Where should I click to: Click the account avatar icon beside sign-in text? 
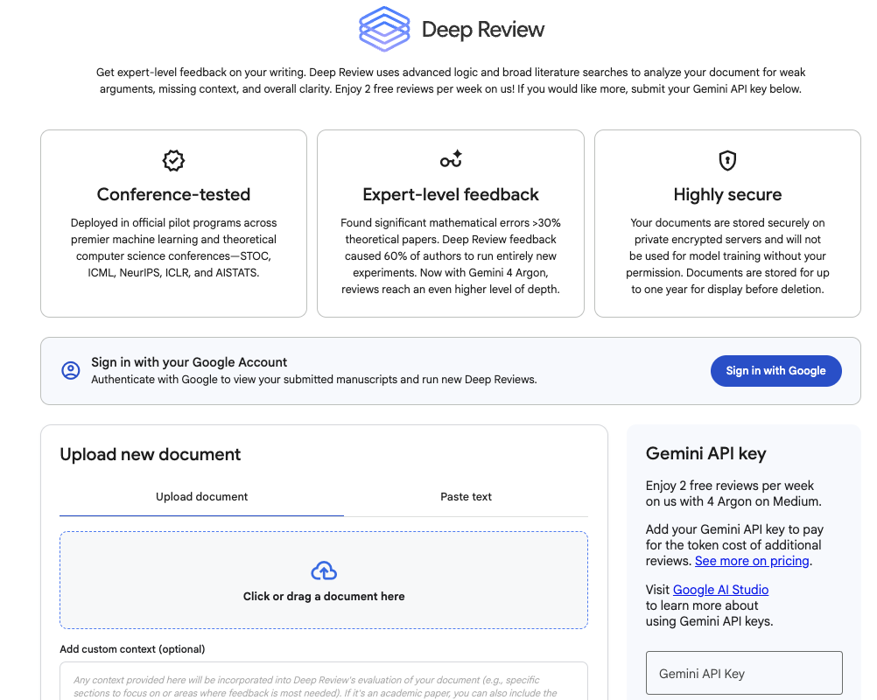[71, 370]
